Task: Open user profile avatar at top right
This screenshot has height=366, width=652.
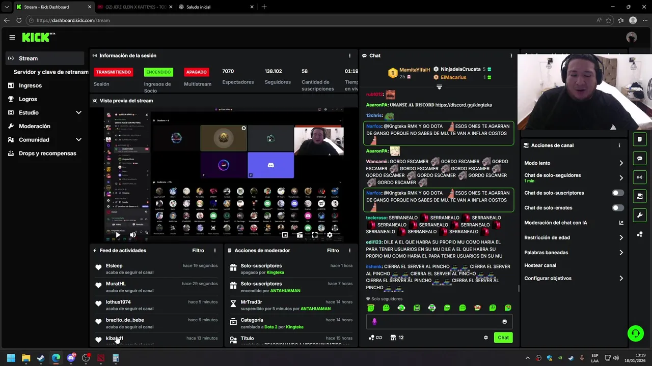Action: 632,37
